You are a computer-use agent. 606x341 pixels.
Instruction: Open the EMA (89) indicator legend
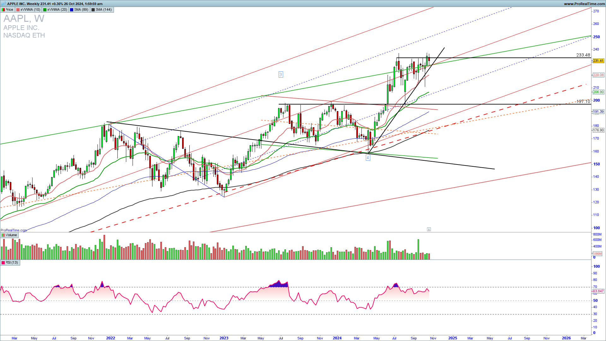pos(79,10)
